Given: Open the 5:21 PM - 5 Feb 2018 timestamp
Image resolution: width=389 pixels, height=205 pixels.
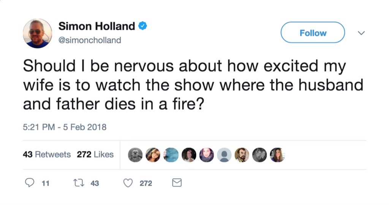Looking at the screenshot, I should (65, 127).
